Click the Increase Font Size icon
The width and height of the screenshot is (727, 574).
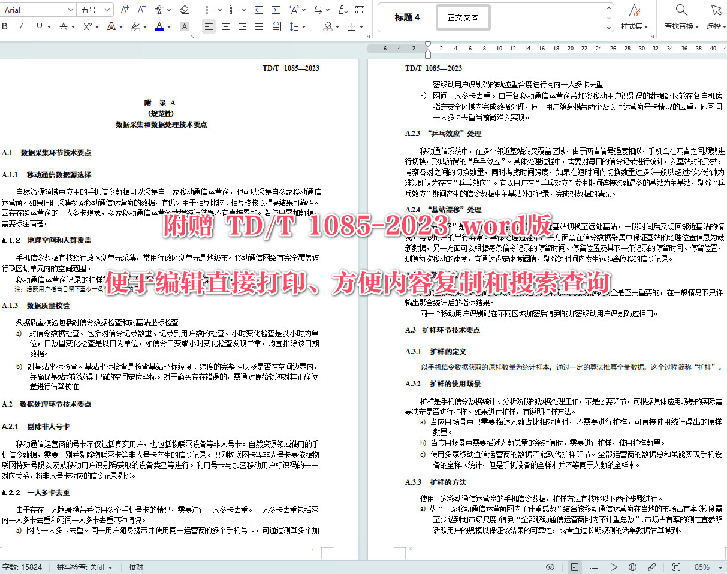coord(124,10)
